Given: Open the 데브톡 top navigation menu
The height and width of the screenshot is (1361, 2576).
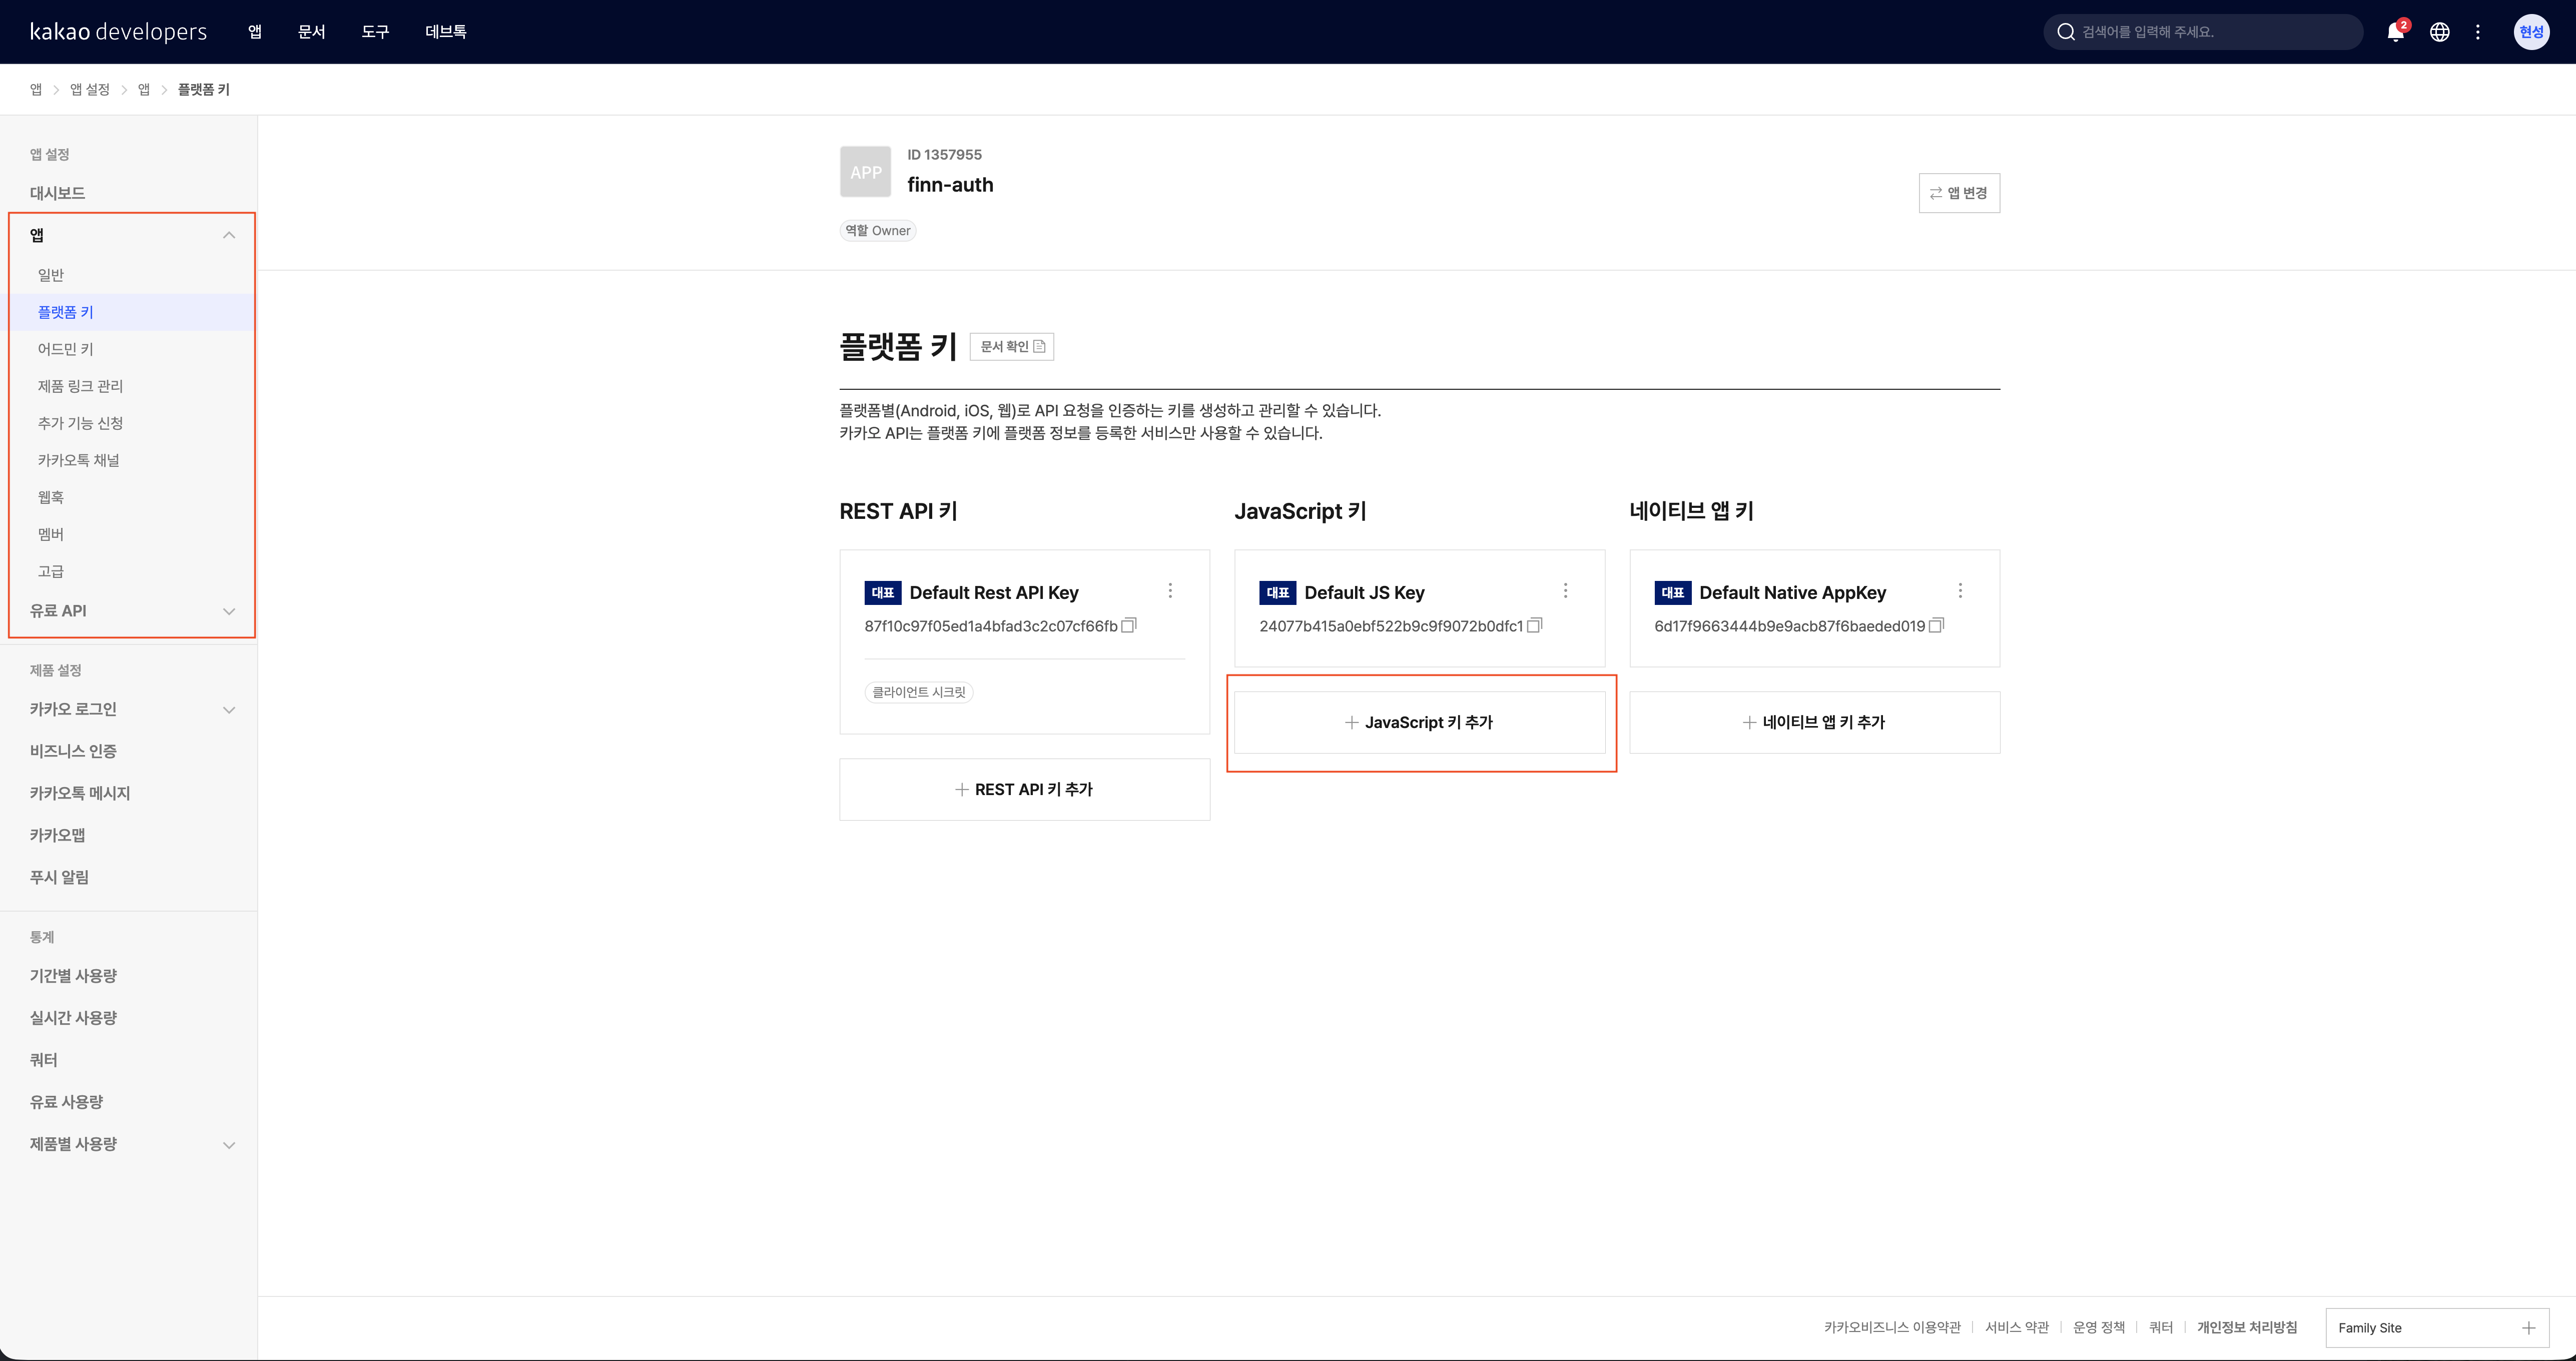Looking at the screenshot, I should 445,32.
